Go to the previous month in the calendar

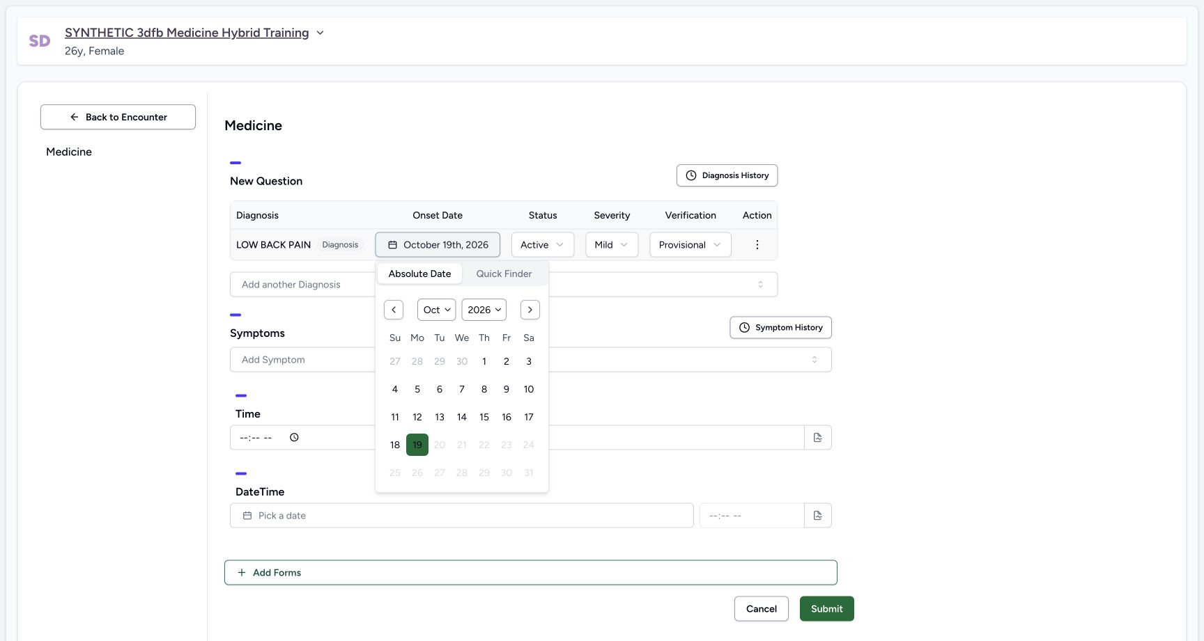point(394,310)
